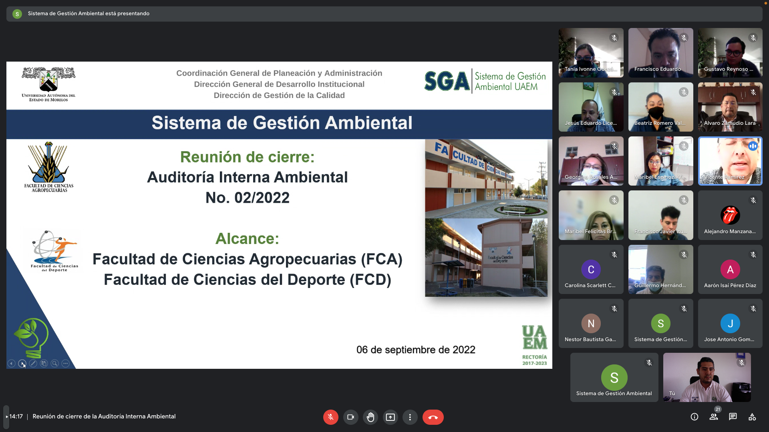Advance to the next slide in the presentation
The image size is (769, 432).
[22, 363]
